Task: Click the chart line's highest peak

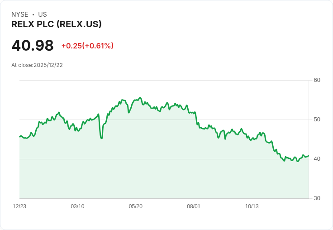Action: 140,98
